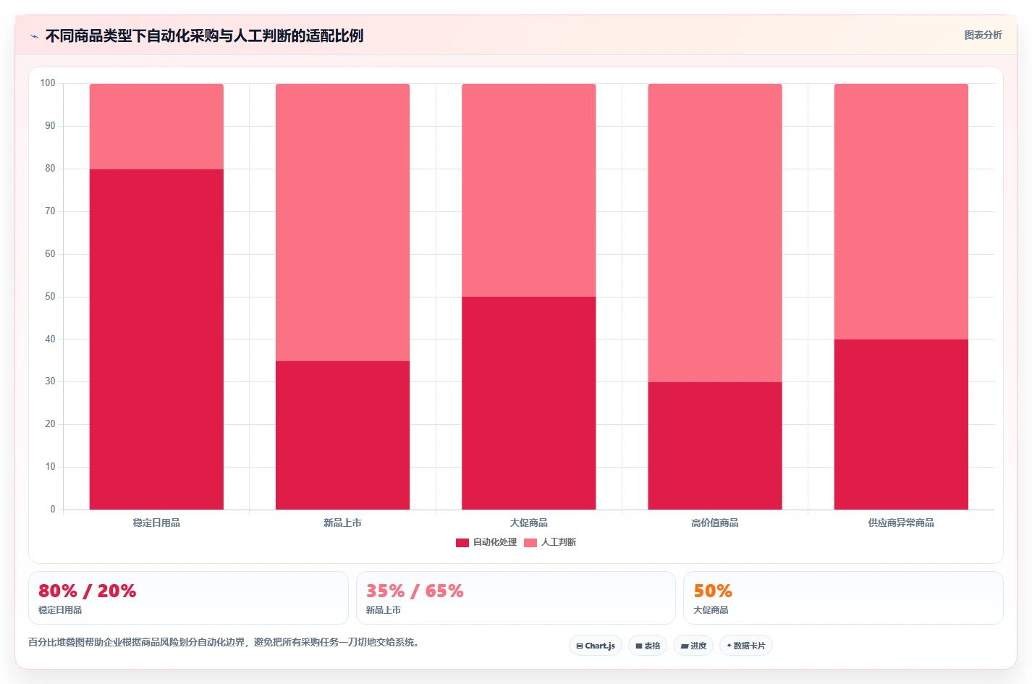
Task: Click the 高价值商品 x-axis label
Action: coord(715,523)
